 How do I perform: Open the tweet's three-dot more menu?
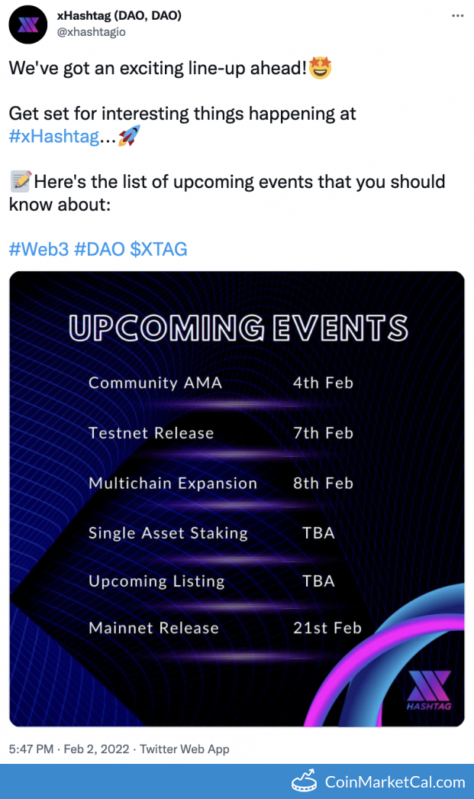point(456,16)
